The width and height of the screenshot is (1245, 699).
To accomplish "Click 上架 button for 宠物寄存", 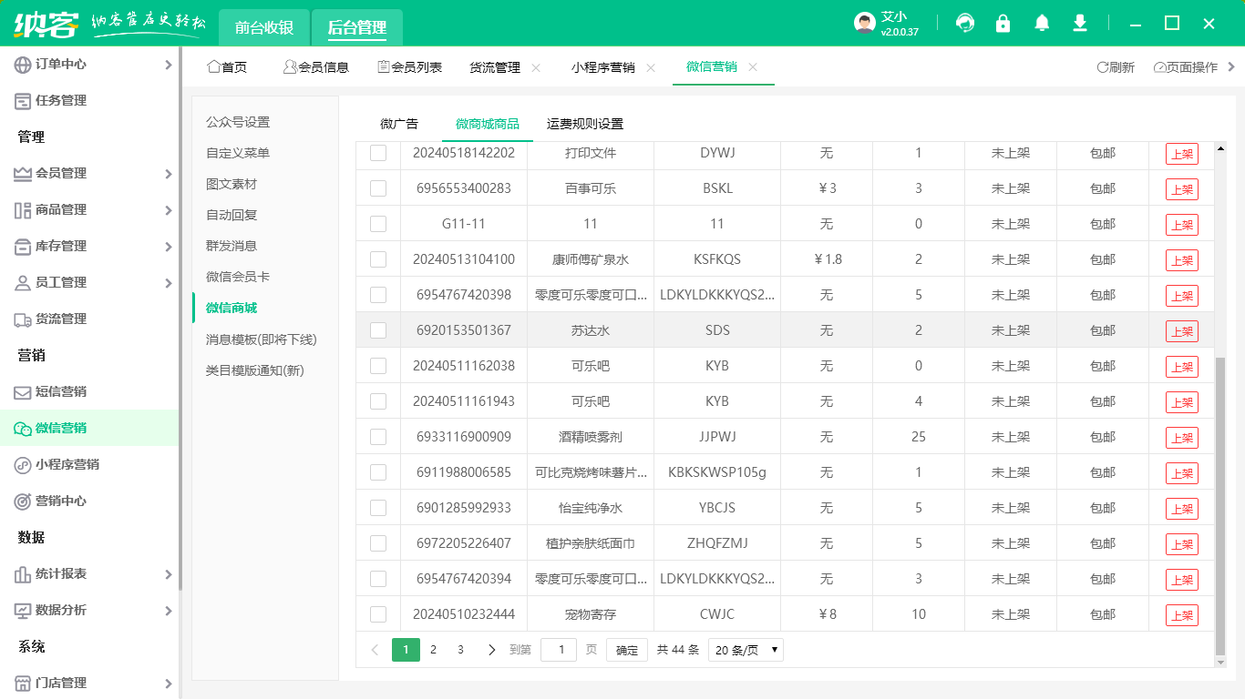I will pos(1182,615).
